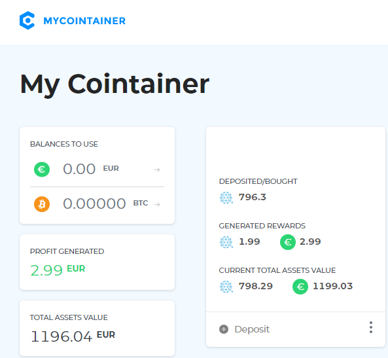Click coin icon beside 796.3 deposited
Image resolution: width=388 pixels, height=358 pixels.
[226, 198]
